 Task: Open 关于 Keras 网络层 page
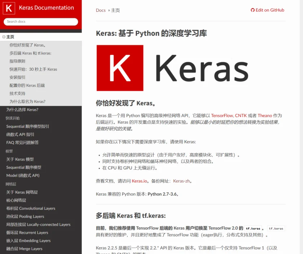(x=22, y=192)
